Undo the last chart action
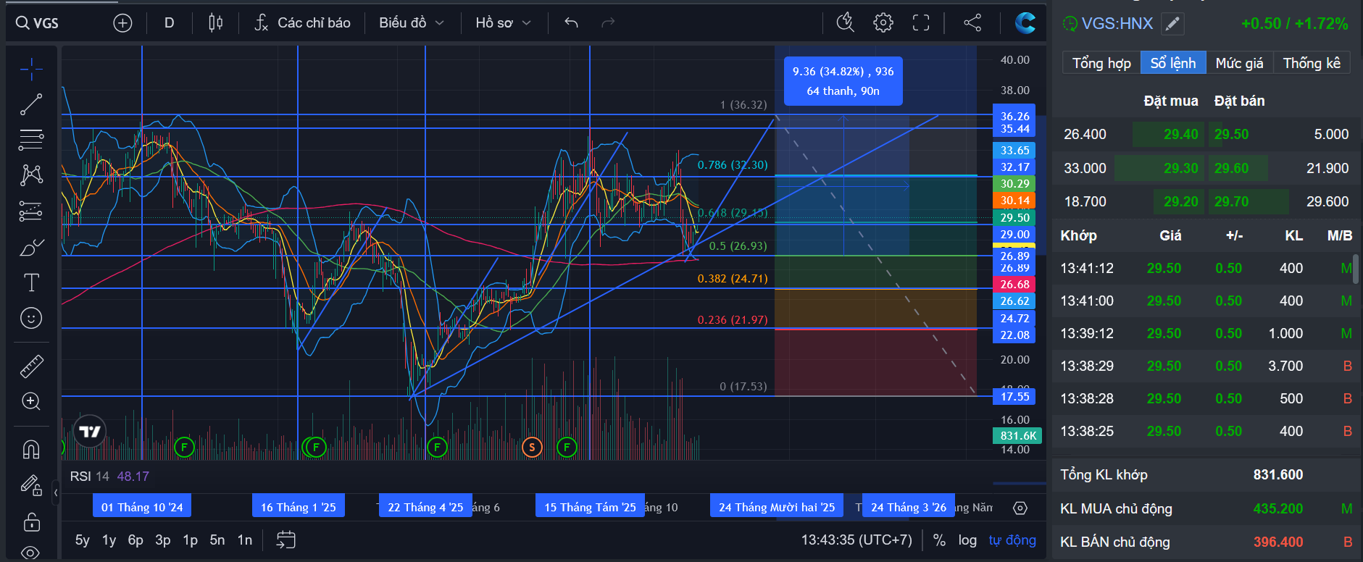 pyautogui.click(x=571, y=23)
